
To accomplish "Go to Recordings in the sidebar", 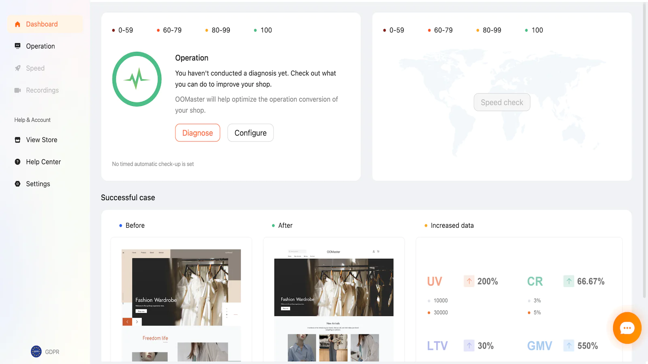I will pos(42,90).
